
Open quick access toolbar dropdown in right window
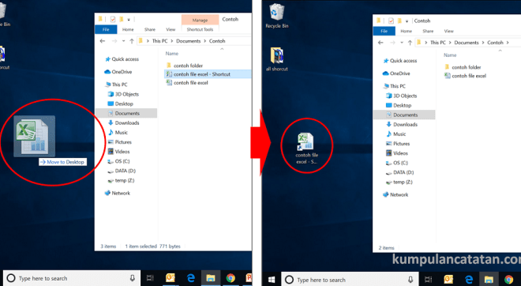point(407,21)
